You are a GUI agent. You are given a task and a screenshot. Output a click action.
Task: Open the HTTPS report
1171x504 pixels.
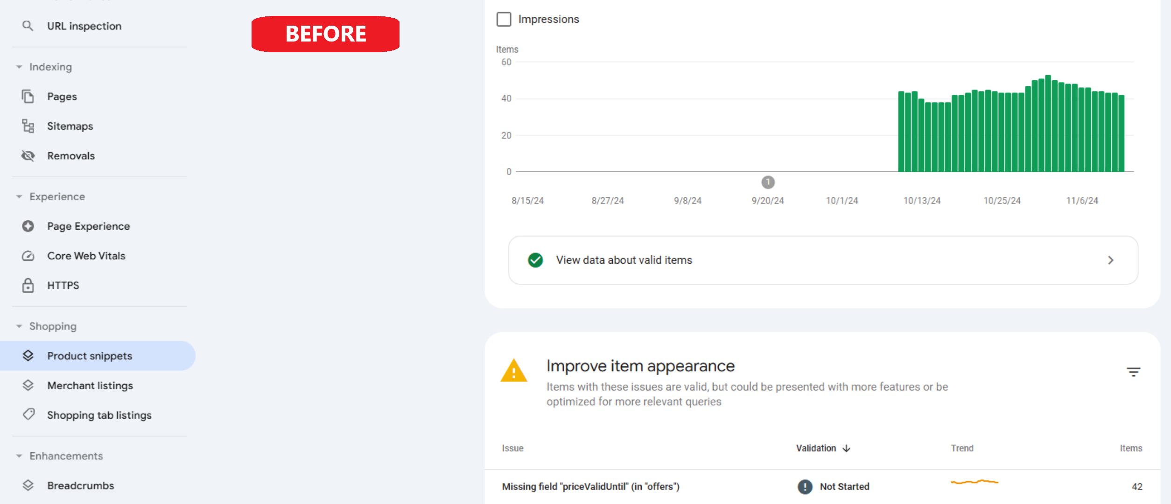pyautogui.click(x=63, y=285)
